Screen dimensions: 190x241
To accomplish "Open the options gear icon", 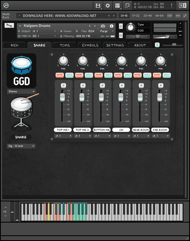I will coord(108,6).
